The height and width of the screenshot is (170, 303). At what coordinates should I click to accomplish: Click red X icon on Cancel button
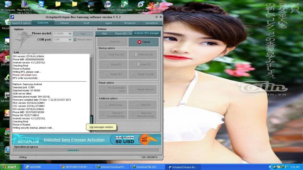[x=139, y=42]
